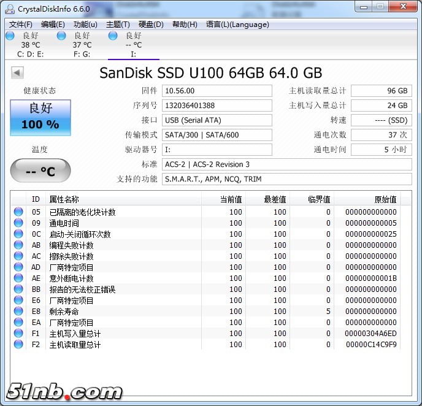
Task: Click the 当前值 column header
Action: (x=223, y=199)
